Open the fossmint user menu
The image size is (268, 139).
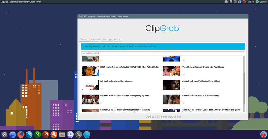pyautogui.click(x=262, y=2)
